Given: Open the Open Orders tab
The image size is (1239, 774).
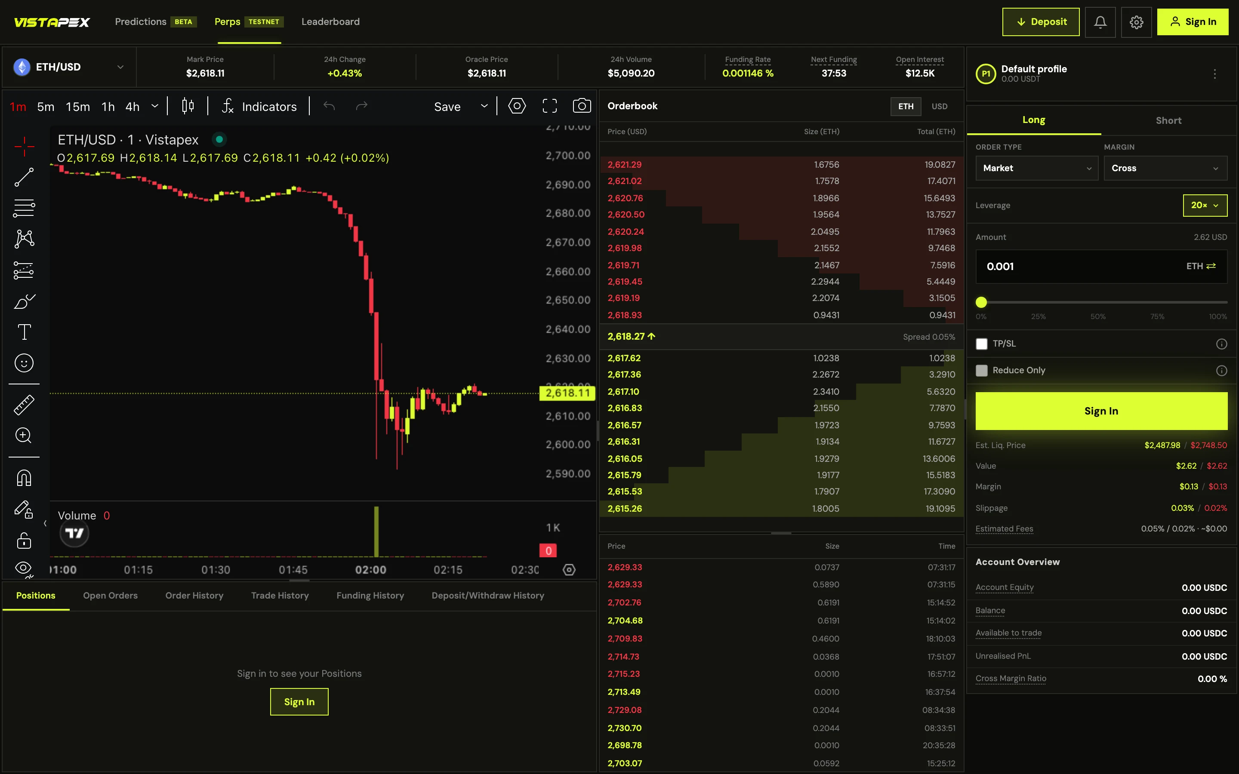Looking at the screenshot, I should (110, 596).
